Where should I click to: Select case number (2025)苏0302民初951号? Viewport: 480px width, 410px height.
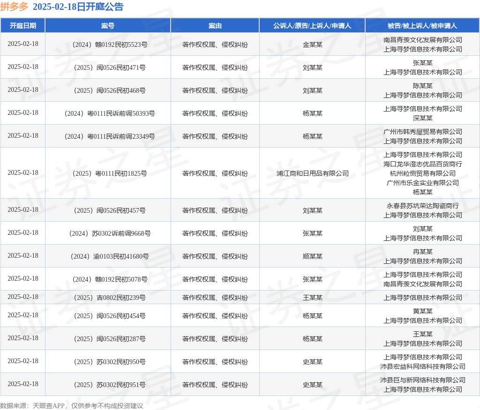pyautogui.click(x=110, y=384)
